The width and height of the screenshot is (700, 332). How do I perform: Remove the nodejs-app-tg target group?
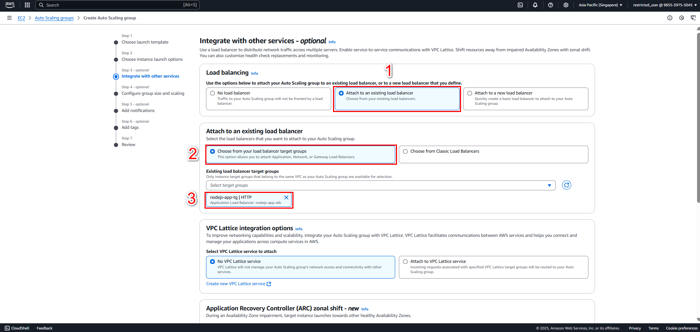click(286, 198)
